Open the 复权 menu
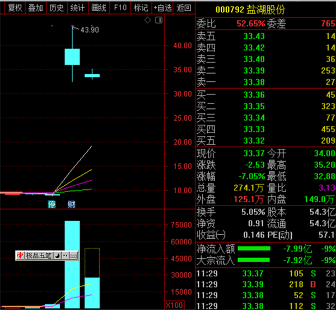 [x=15, y=8]
